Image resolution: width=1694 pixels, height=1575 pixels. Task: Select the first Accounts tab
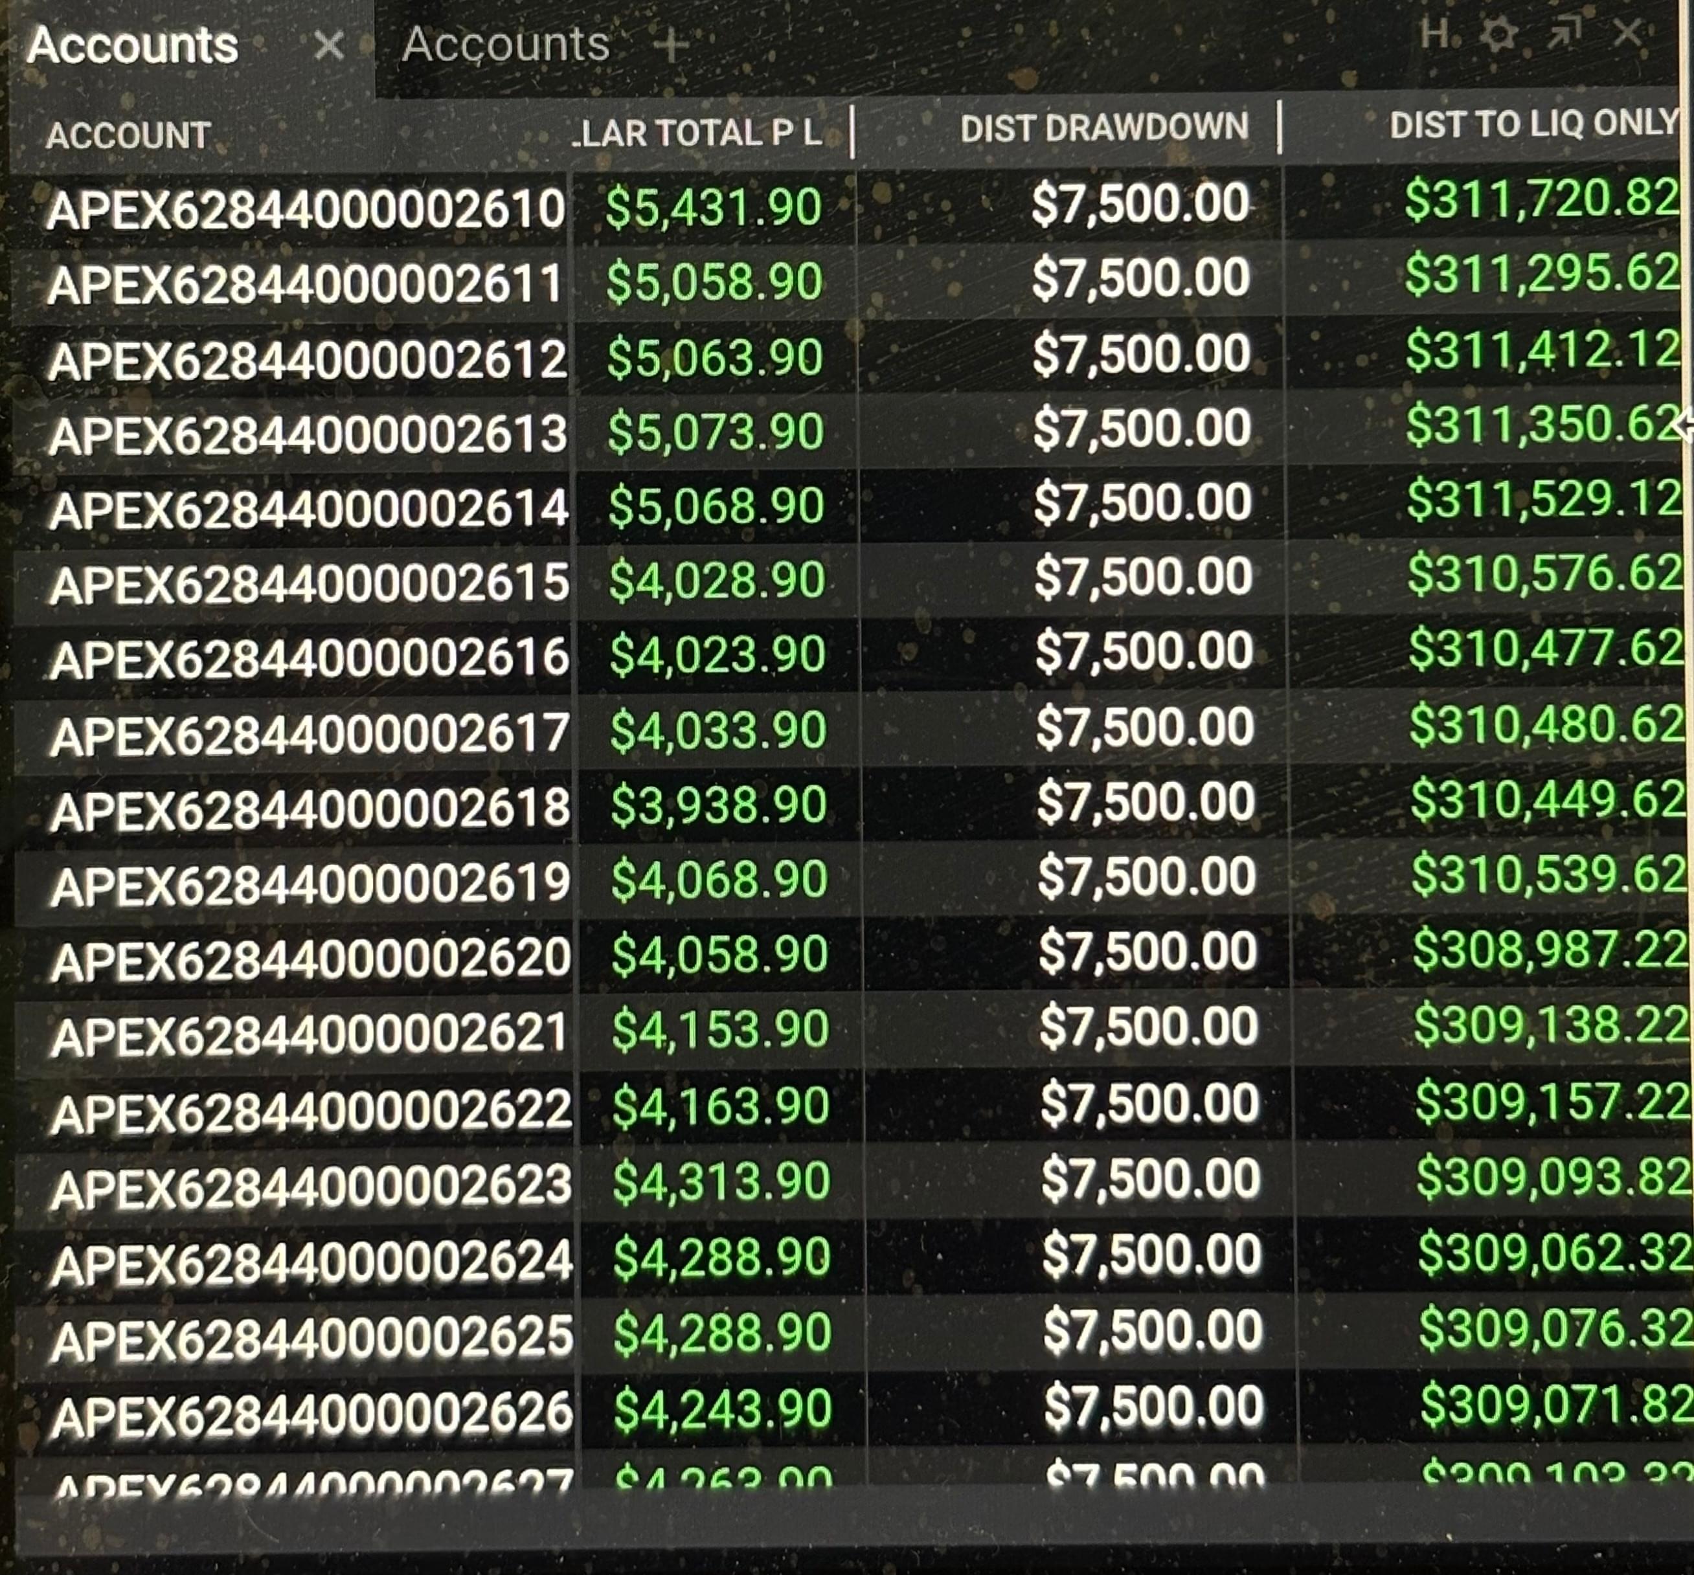[x=133, y=45]
